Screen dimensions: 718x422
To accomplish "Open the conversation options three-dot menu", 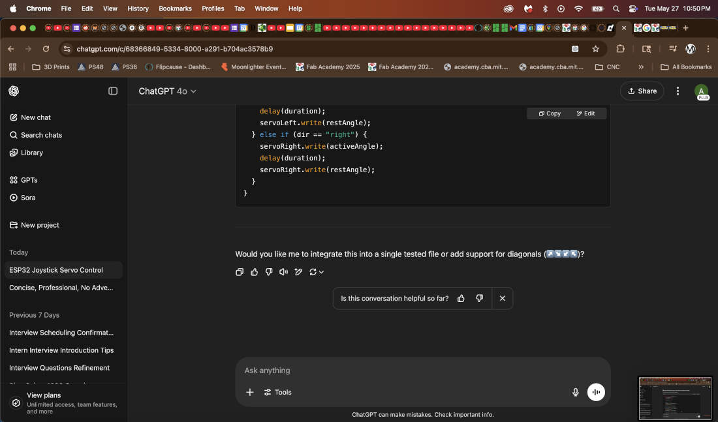I will click(x=678, y=91).
